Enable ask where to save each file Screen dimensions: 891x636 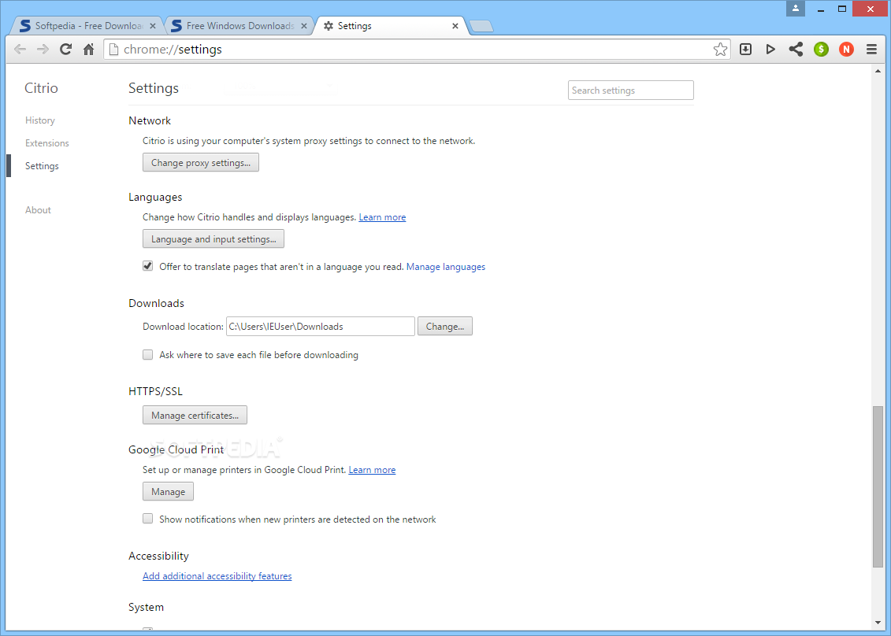click(148, 355)
